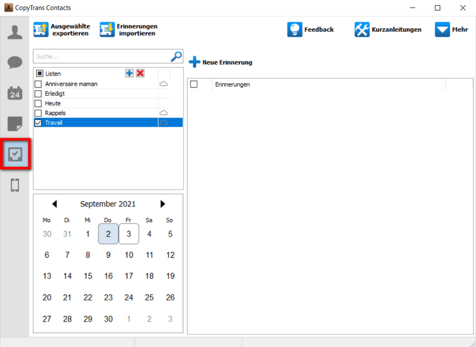Check the Rappels list checkbox
The height and width of the screenshot is (347, 476).
(38, 113)
